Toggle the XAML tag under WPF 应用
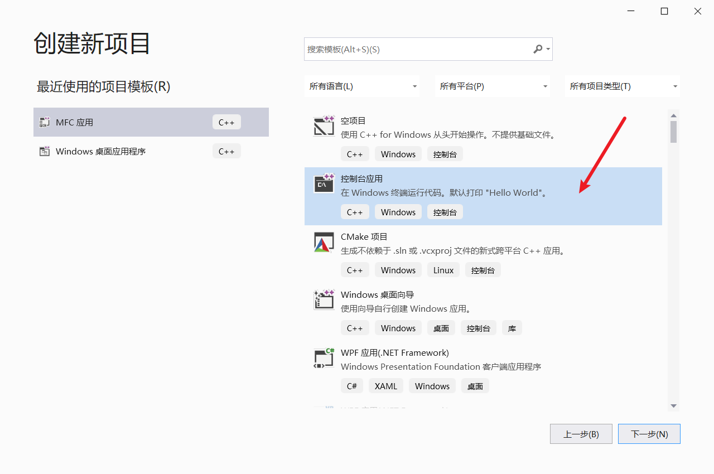 pyautogui.click(x=385, y=385)
